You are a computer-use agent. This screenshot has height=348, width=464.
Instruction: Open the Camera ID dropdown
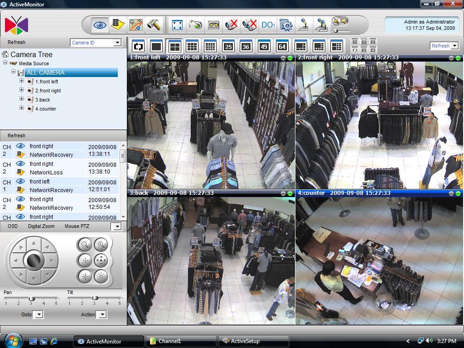tap(117, 43)
